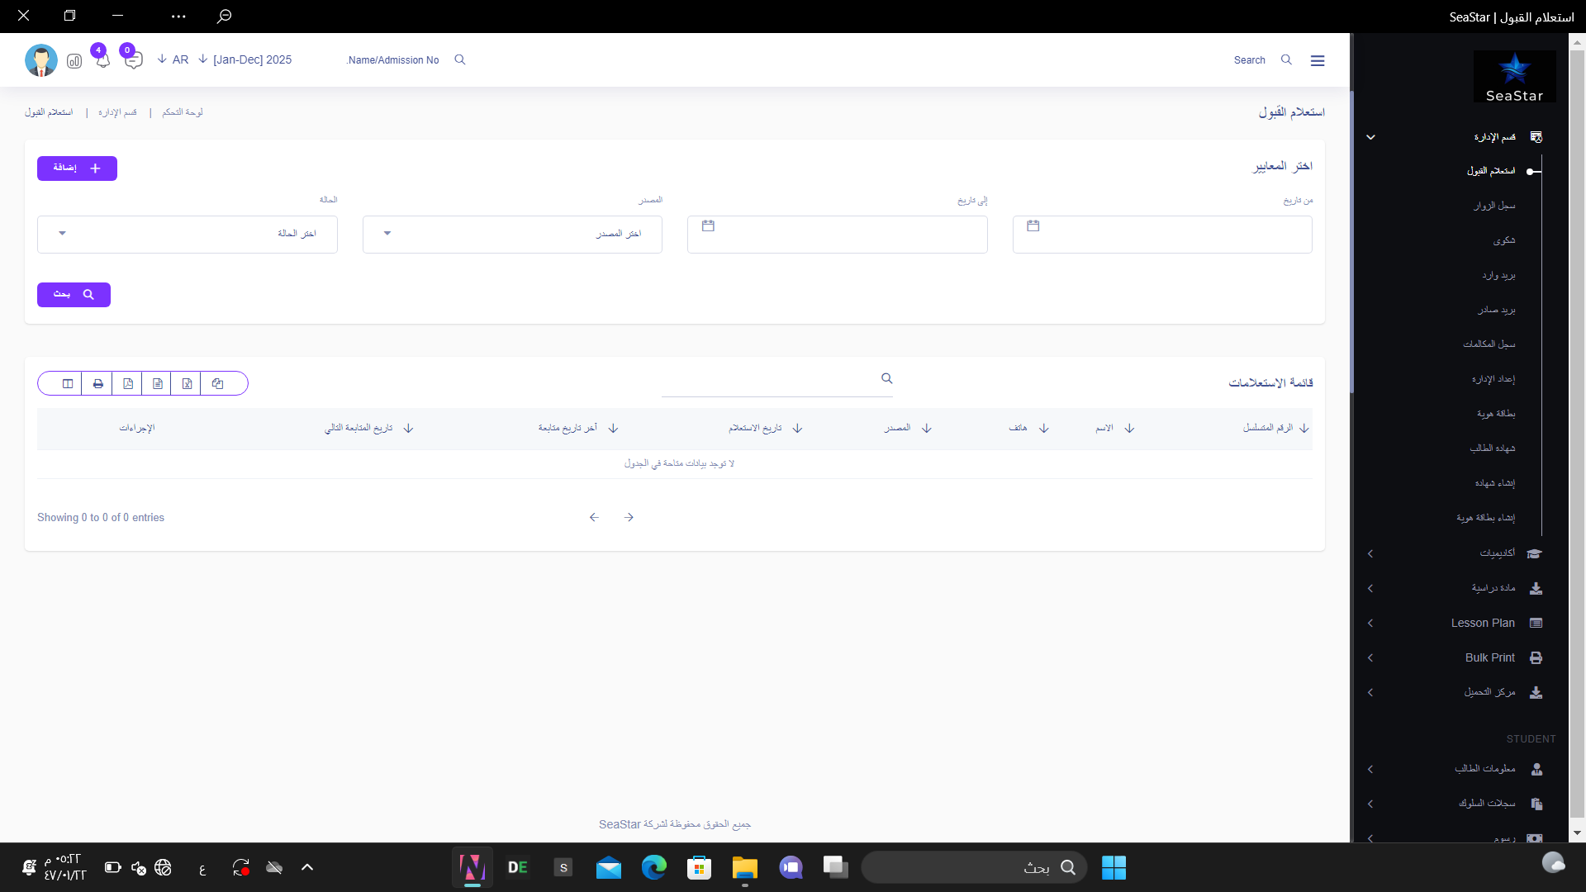Image resolution: width=1586 pixels, height=892 pixels.
Task: Click the column visibility icon in table toolbar
Action: coord(68,383)
